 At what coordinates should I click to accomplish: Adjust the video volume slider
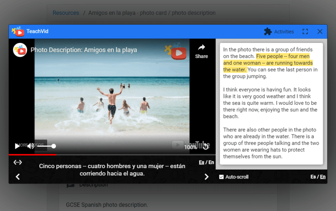pyautogui.click(x=46, y=146)
